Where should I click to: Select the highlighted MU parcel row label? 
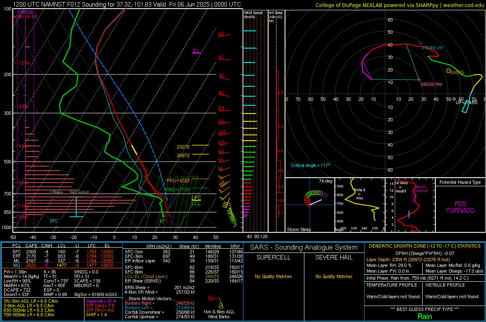coord(16,265)
